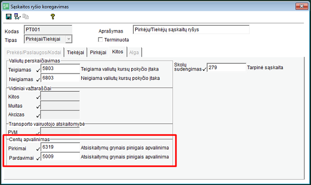
Task: Close the Sąskaitos ryšio koregavimas window
Action: tap(302, 6)
